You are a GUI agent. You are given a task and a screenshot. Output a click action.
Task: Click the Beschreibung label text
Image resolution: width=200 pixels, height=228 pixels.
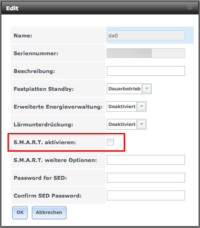34,71
